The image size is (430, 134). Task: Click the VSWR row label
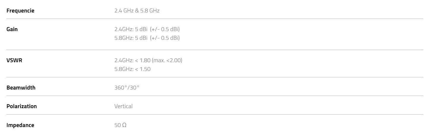point(14,60)
